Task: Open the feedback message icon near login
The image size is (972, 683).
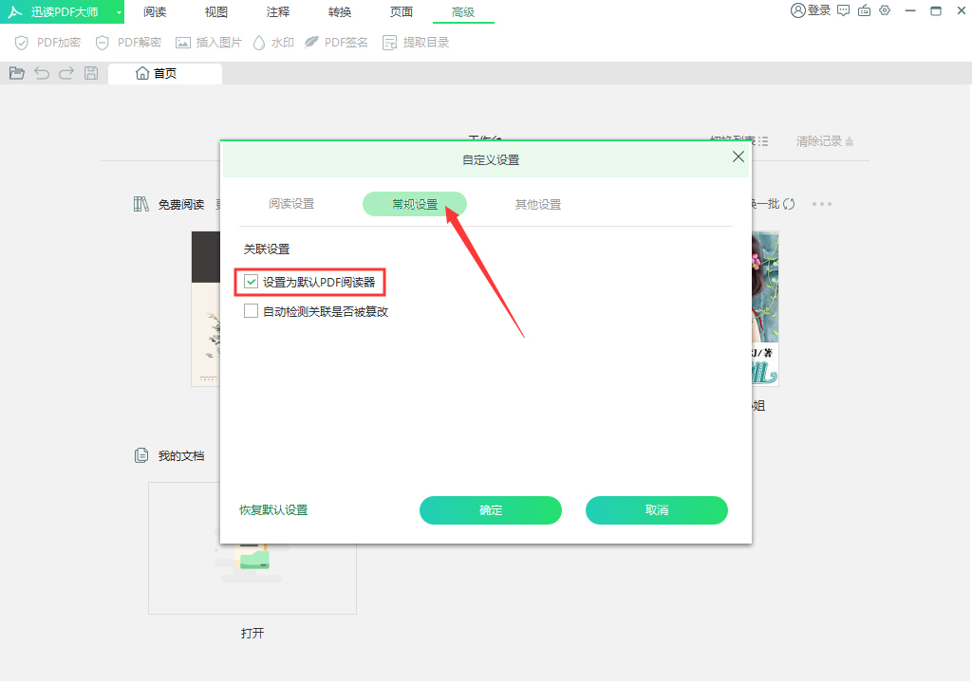Action: pos(843,10)
